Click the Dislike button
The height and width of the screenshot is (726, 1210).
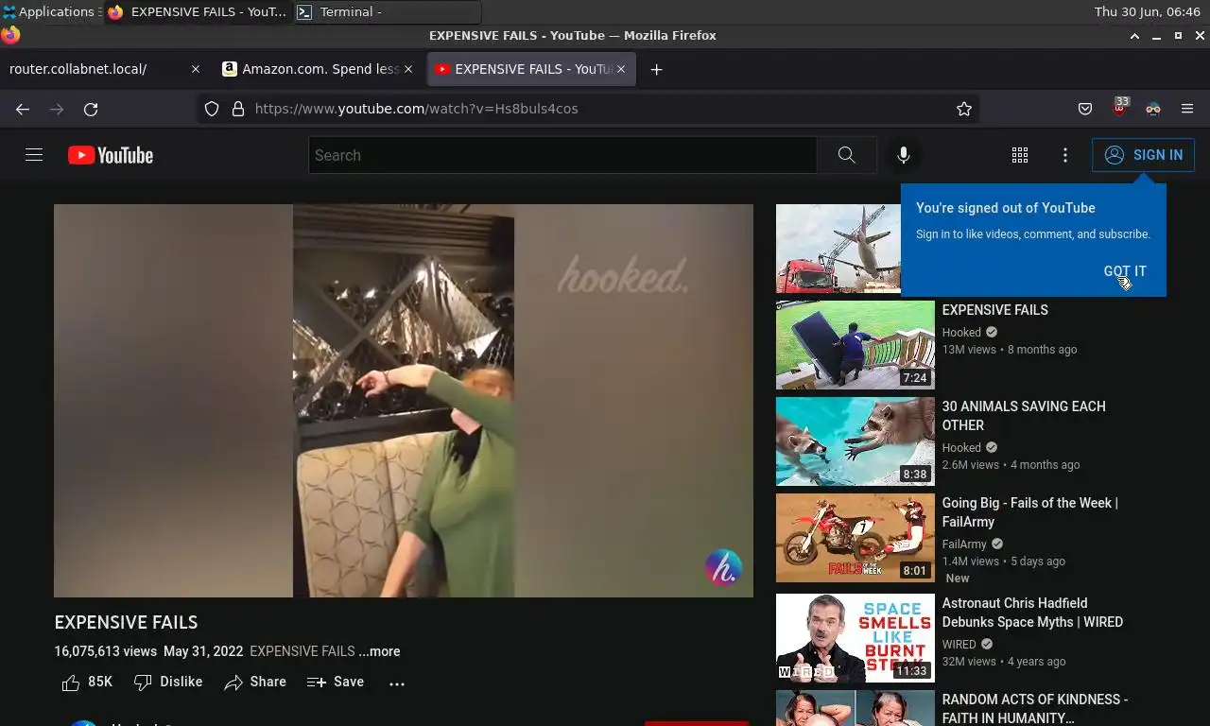pos(168,682)
